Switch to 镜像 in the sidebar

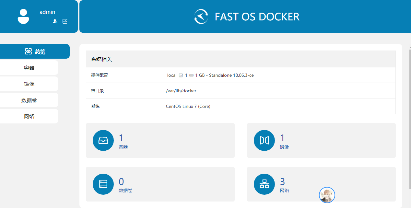(x=29, y=83)
